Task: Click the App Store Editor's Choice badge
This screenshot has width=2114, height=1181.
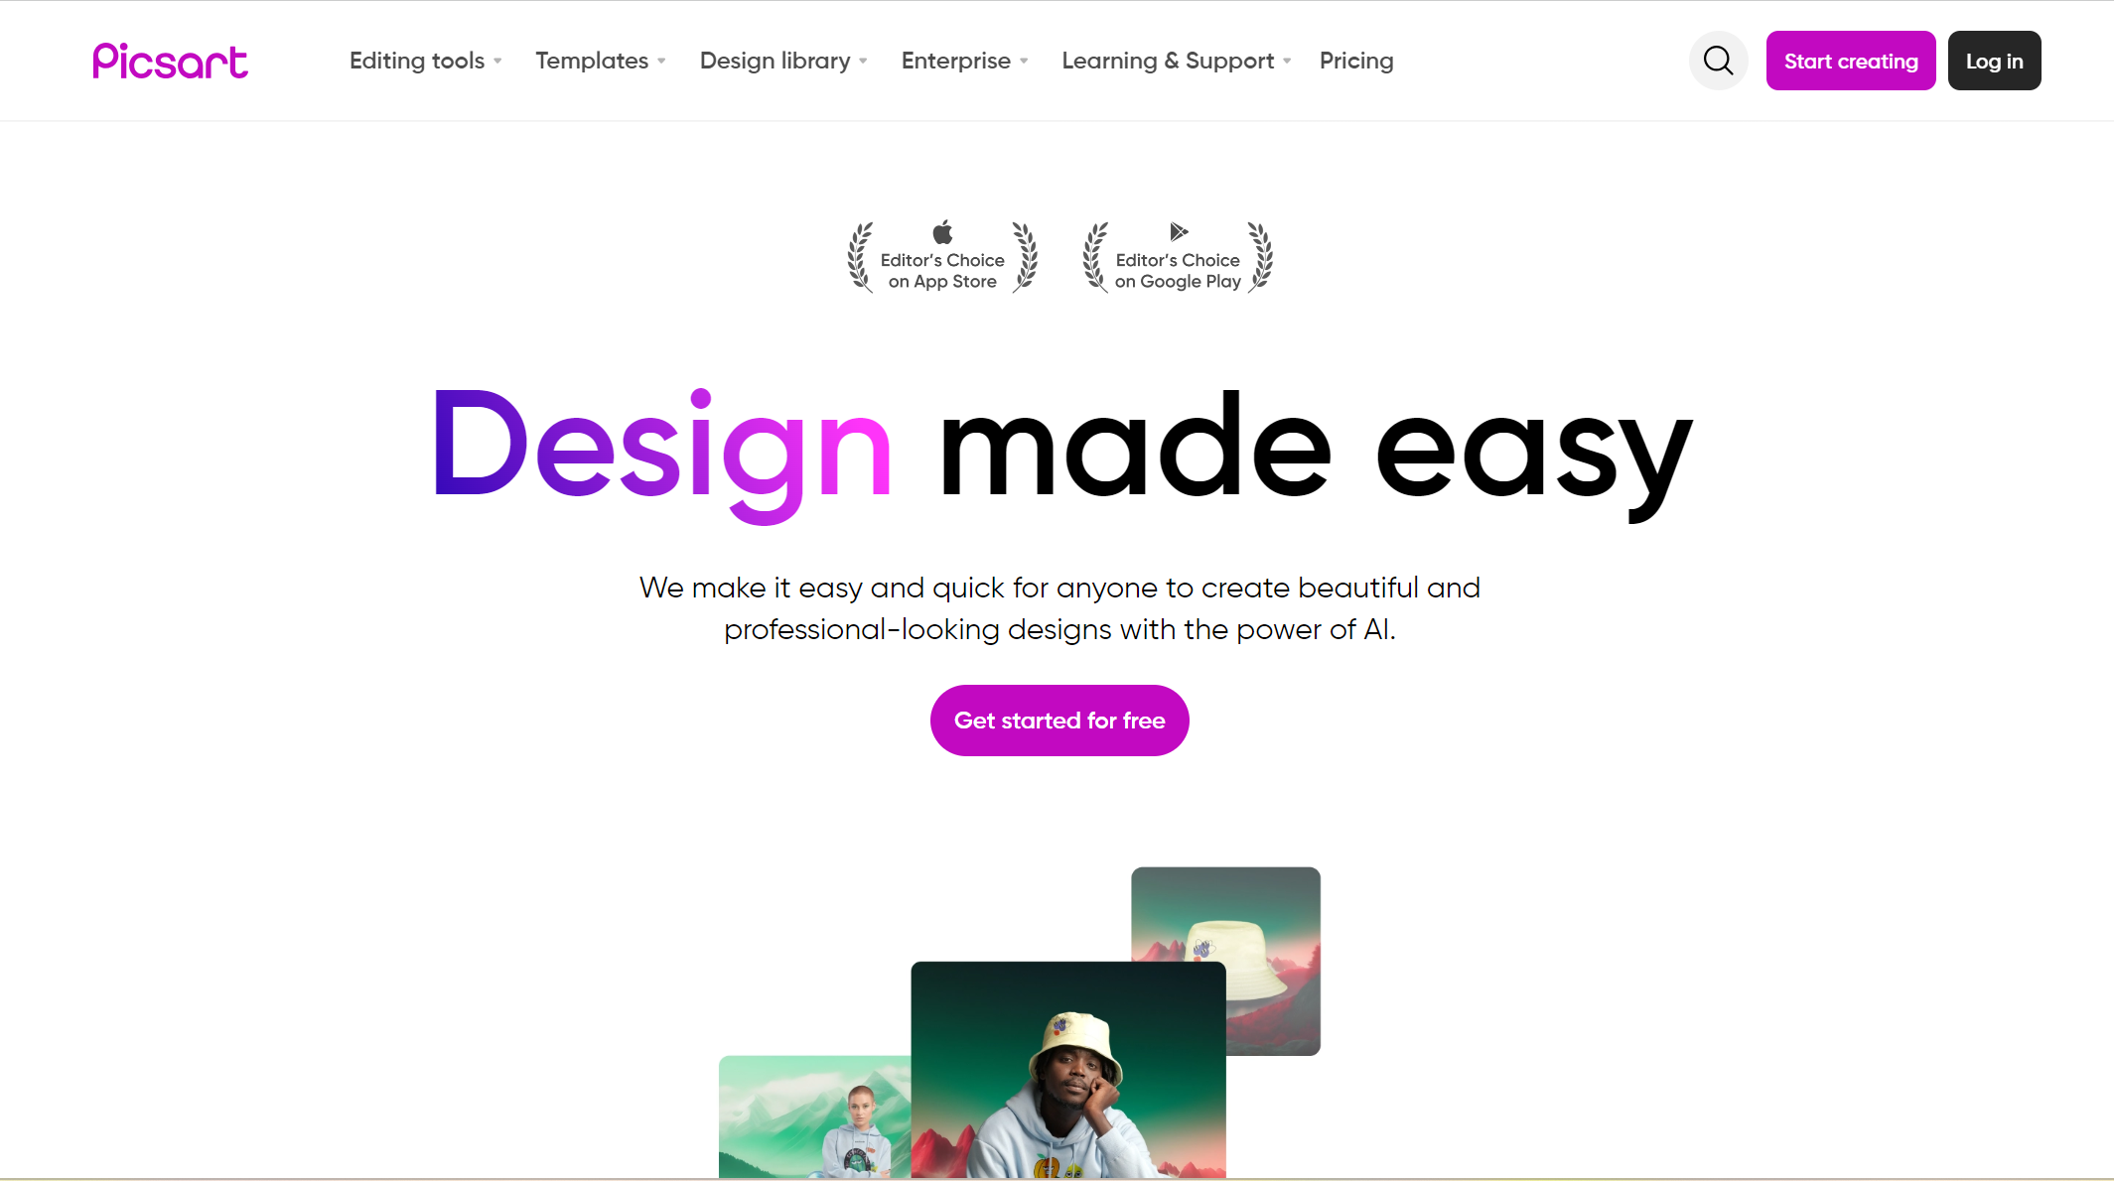Action: tap(941, 255)
